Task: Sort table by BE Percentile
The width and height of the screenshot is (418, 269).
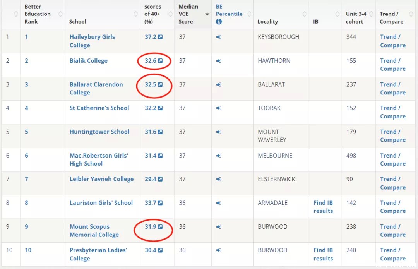Action: [249, 14]
